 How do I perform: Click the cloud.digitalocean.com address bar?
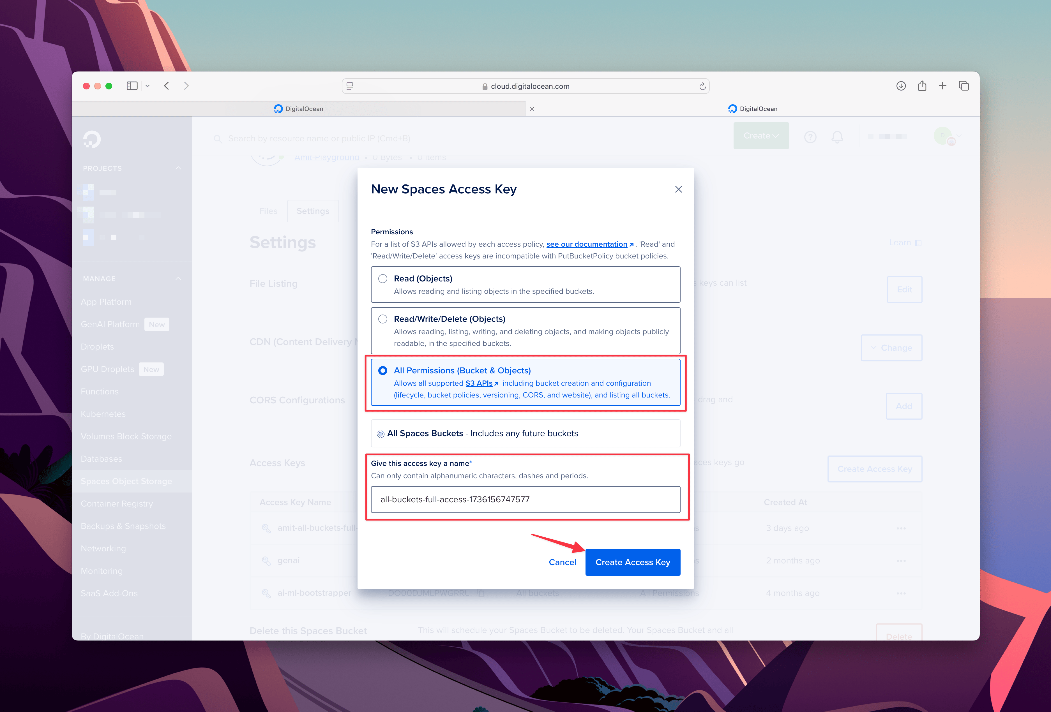(x=525, y=86)
